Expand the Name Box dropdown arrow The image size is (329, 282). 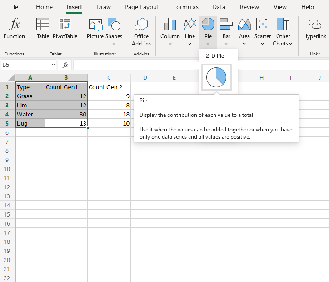(x=54, y=65)
